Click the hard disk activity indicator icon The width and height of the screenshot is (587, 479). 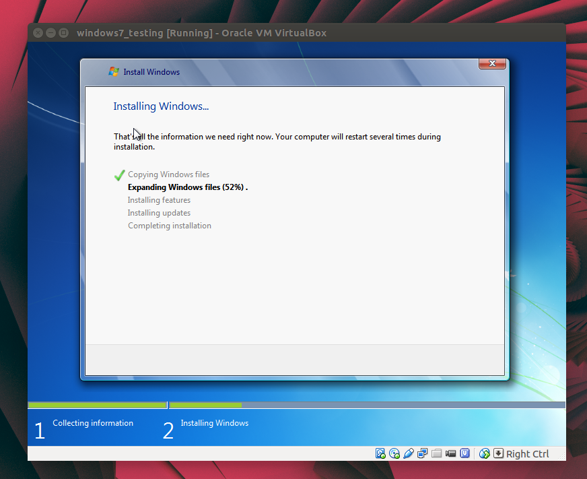tap(380, 453)
